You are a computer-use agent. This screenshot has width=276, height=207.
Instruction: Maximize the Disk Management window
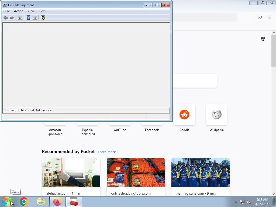point(157,5)
